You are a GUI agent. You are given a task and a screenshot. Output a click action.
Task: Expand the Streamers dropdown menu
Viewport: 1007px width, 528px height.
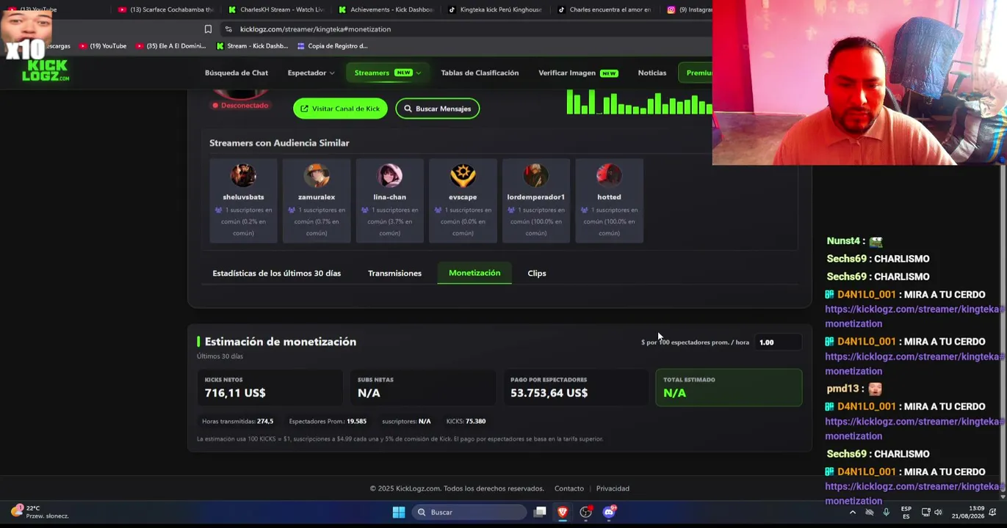tap(388, 73)
